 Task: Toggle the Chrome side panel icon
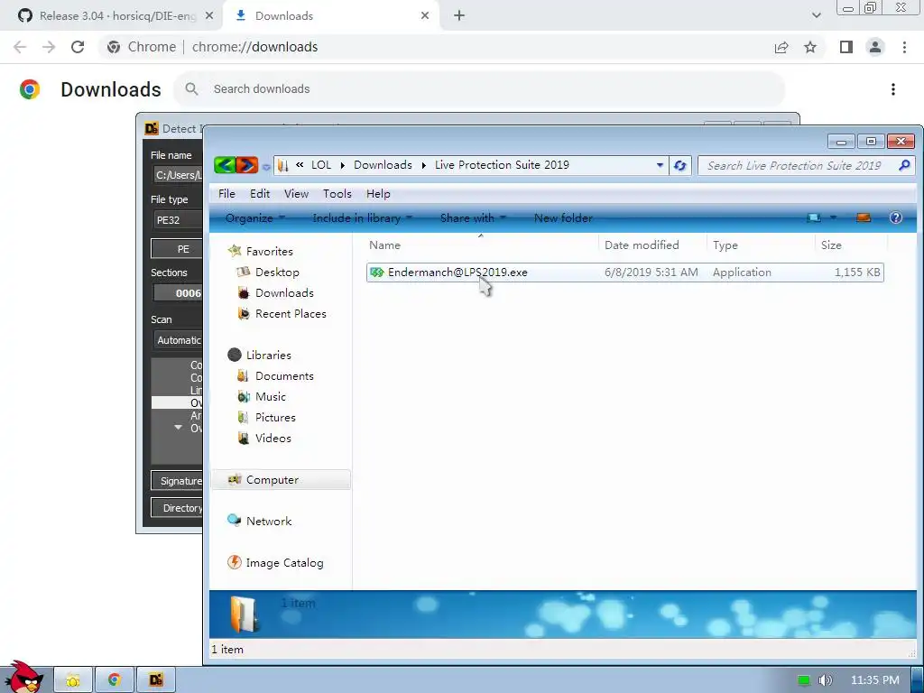[846, 47]
